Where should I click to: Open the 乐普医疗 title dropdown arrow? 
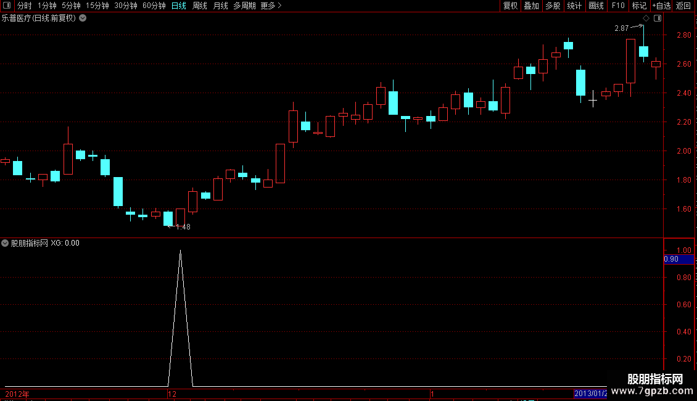pyautogui.click(x=83, y=19)
